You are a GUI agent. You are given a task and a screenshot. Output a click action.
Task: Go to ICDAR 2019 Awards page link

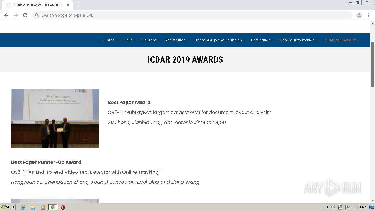[x=340, y=40]
